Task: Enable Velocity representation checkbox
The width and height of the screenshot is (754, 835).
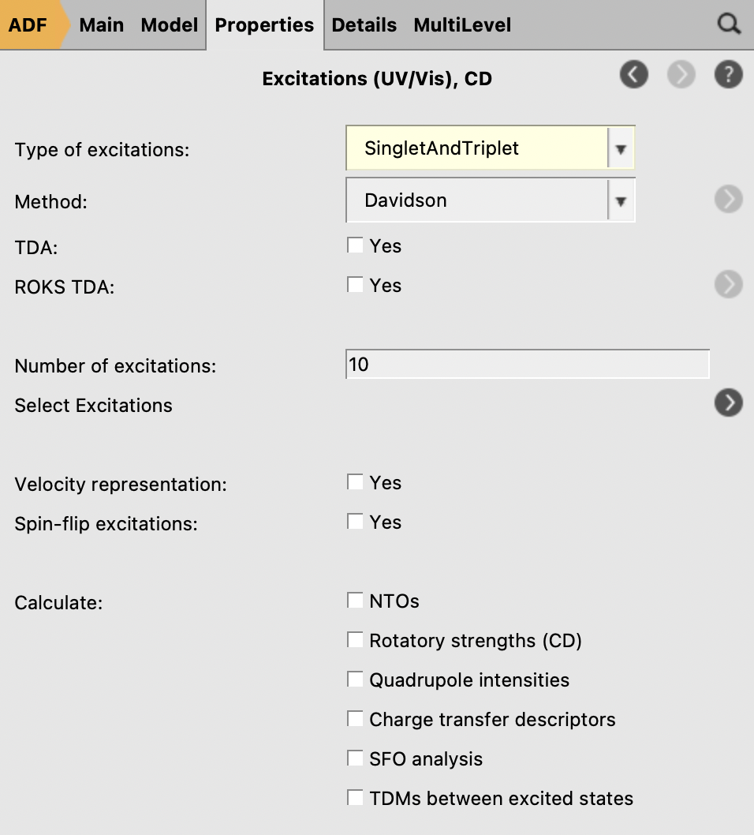Action: click(355, 482)
